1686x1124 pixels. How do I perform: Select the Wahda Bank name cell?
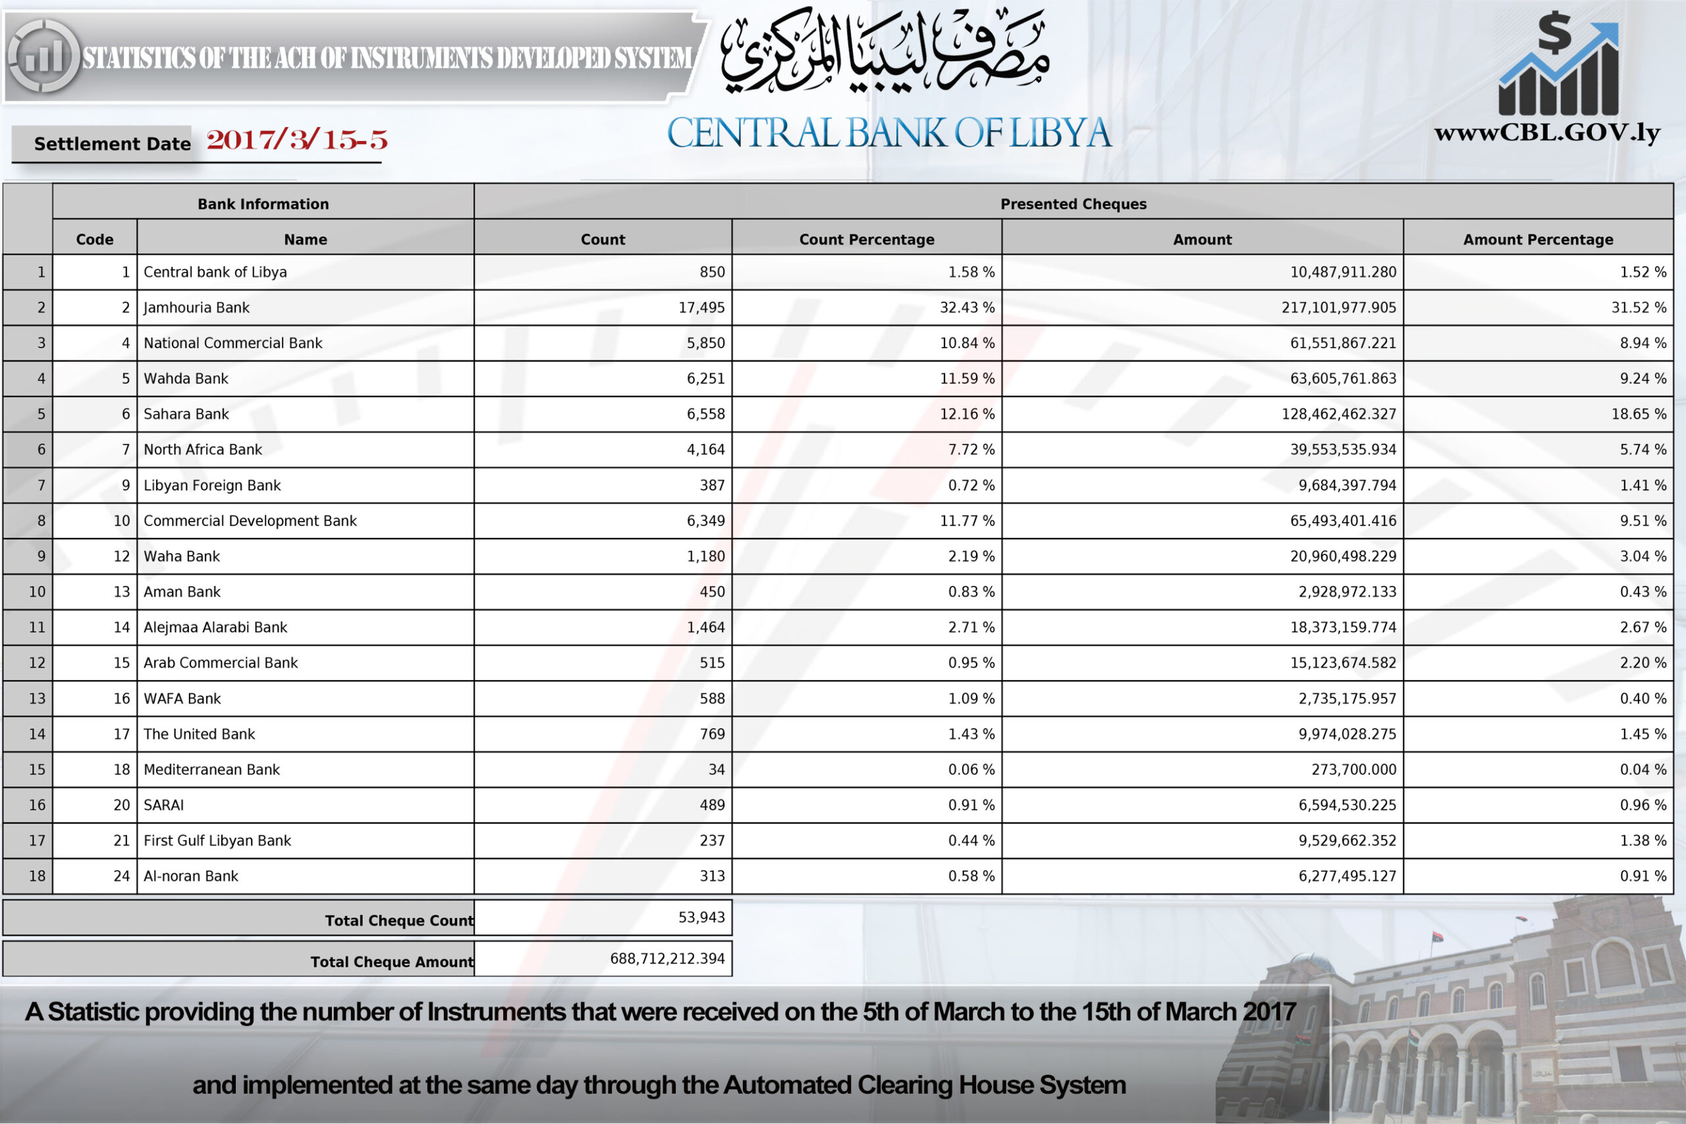tap(306, 379)
